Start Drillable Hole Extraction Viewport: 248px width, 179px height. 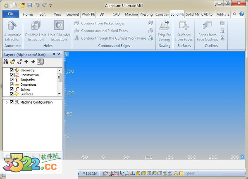click(x=36, y=31)
